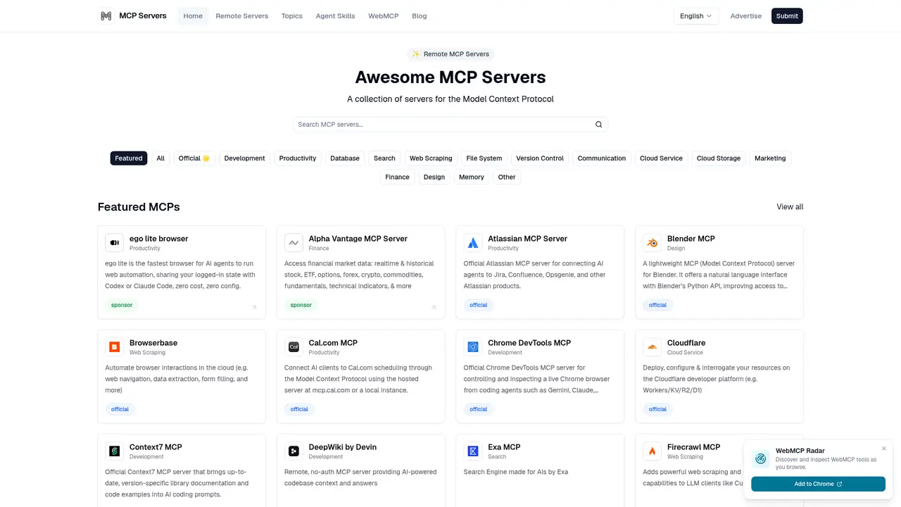Viewport: 901px width, 507px height.
Task: Select the Featured category filter
Action: coord(129,158)
